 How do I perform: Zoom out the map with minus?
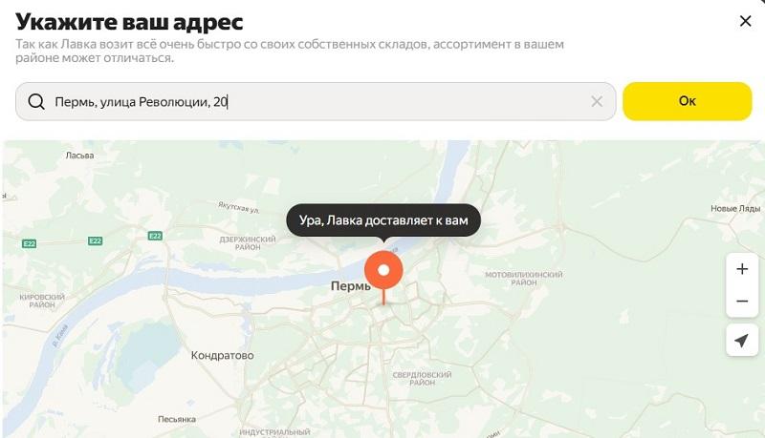[x=742, y=302]
